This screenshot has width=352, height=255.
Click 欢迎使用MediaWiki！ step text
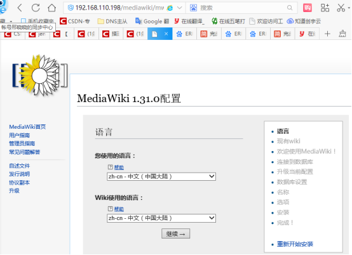click(x=306, y=152)
